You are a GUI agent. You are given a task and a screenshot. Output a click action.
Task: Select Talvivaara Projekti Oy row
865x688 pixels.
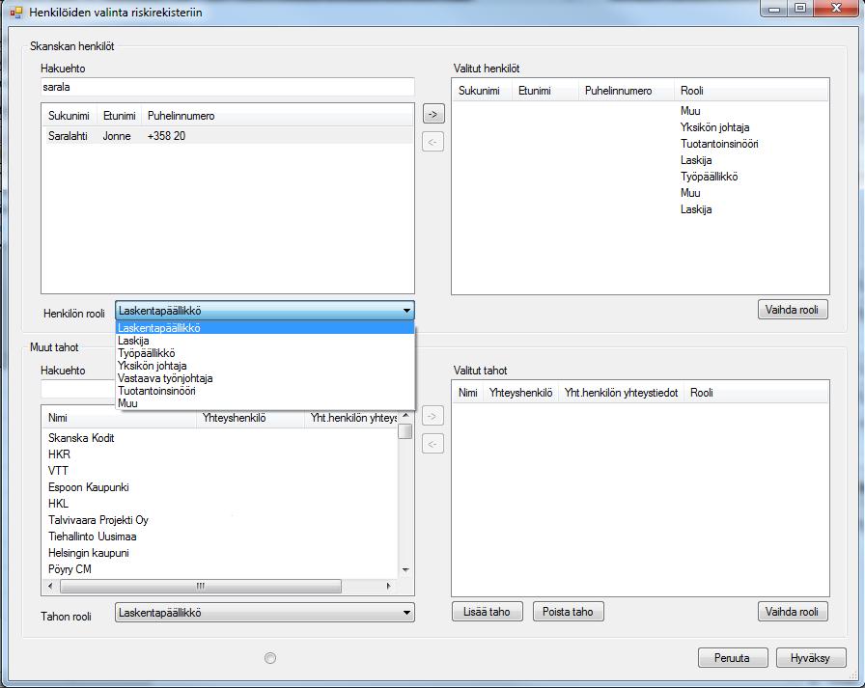click(x=219, y=520)
